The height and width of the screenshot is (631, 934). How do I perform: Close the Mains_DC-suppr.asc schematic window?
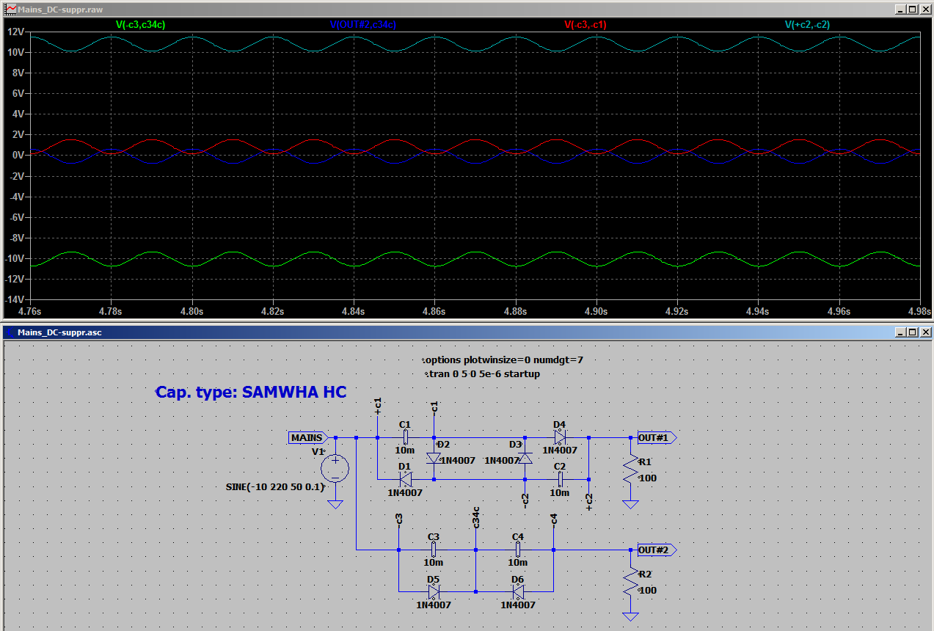tap(924, 332)
